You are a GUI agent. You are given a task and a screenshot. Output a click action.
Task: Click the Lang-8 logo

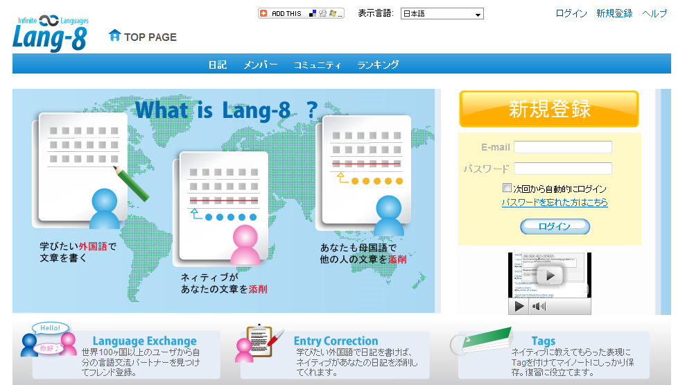point(50,34)
